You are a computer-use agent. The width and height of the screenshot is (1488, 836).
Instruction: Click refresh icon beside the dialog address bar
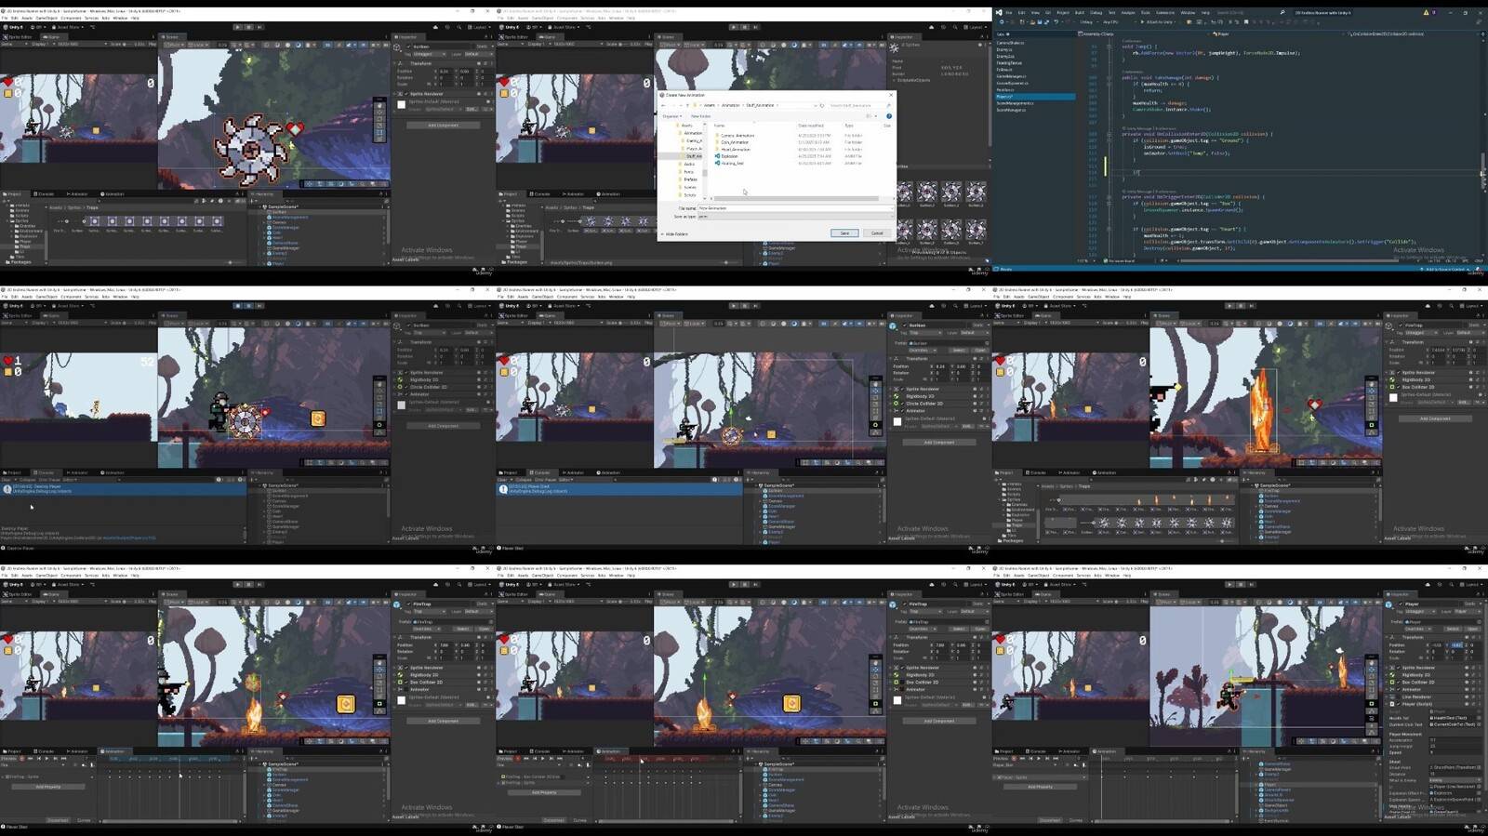(822, 105)
